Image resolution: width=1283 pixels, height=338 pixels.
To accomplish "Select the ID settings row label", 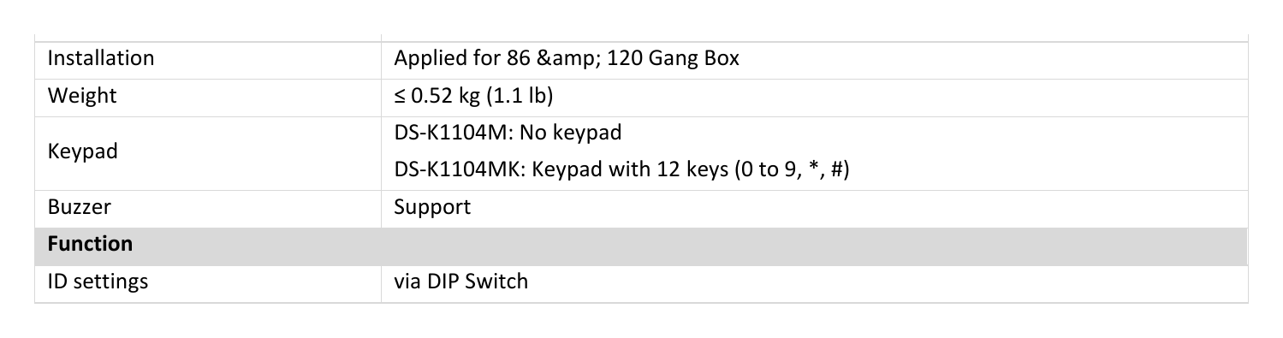I will (98, 282).
